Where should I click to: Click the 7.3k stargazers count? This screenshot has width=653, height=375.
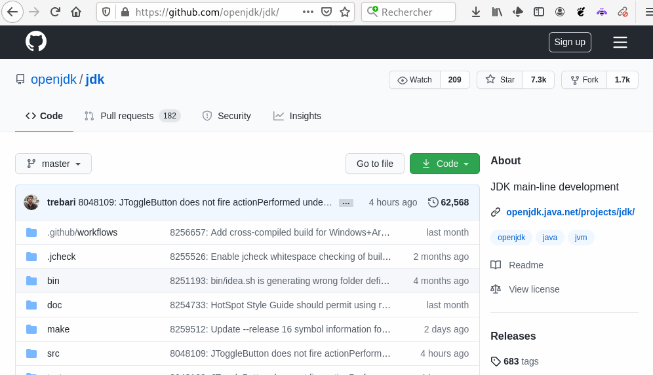[x=538, y=80]
